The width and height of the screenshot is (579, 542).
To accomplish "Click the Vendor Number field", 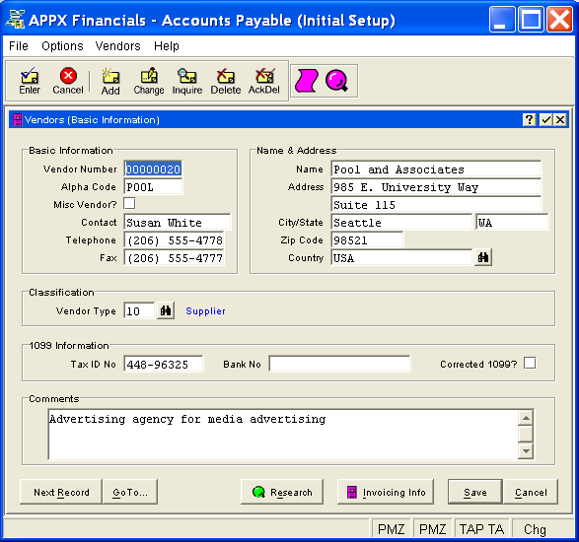I will pyautogui.click(x=153, y=169).
